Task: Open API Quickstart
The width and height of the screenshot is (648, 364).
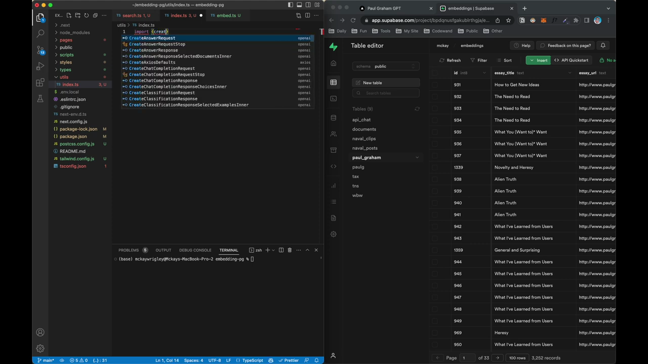Action: coord(571,60)
